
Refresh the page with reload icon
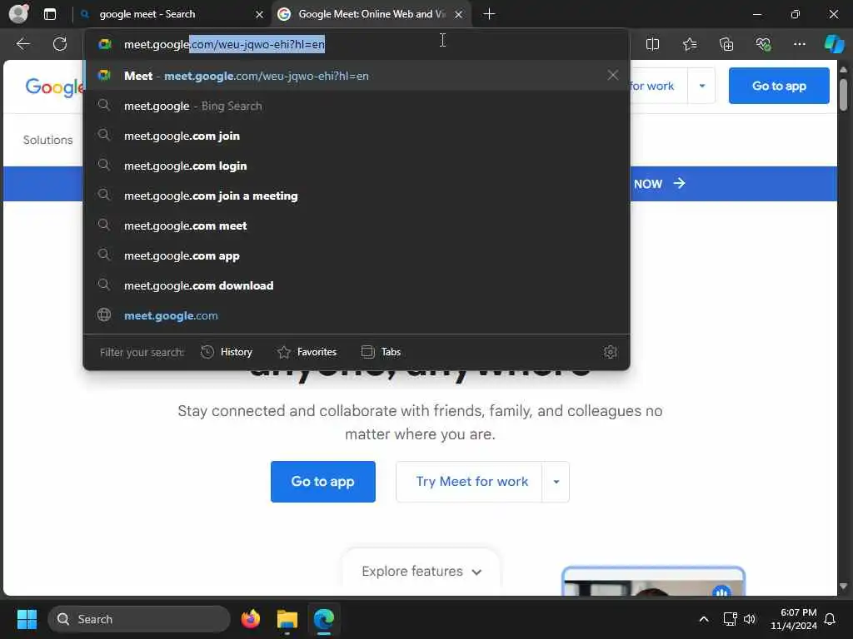tap(60, 44)
